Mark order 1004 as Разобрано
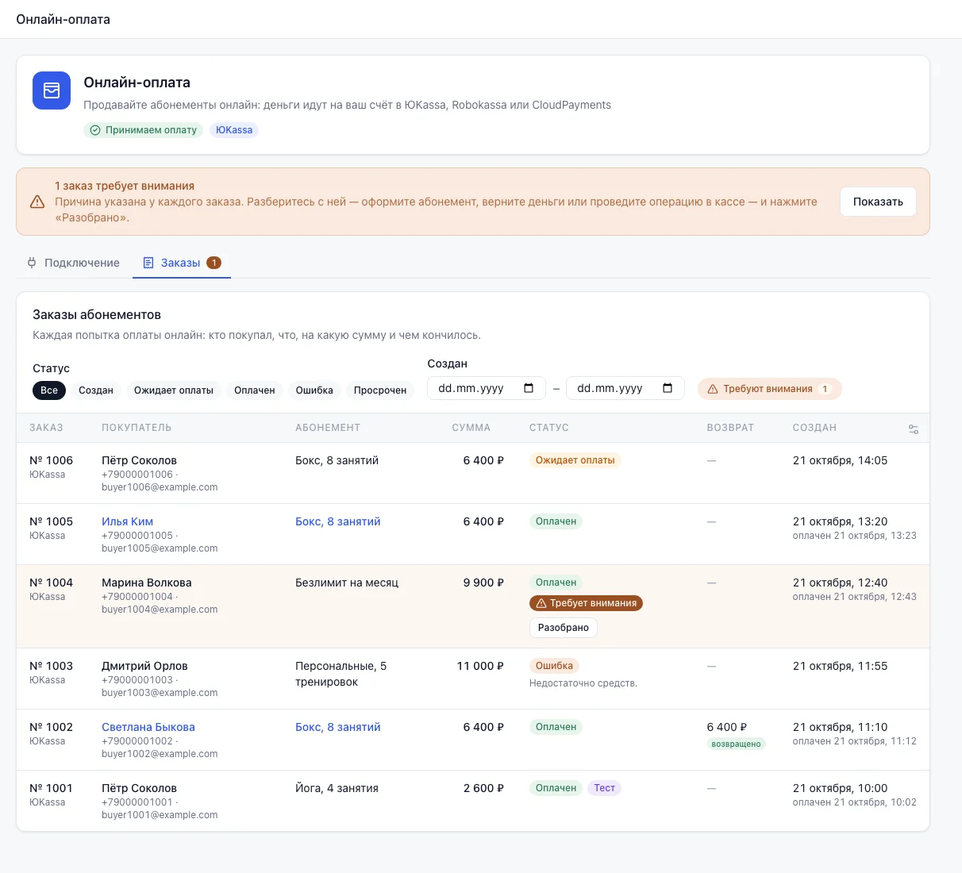Viewport: 962px width, 873px height. point(564,628)
